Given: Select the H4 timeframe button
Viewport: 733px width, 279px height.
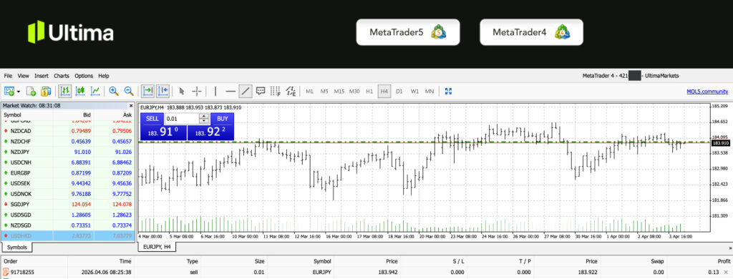Looking at the screenshot, I should coord(384,91).
